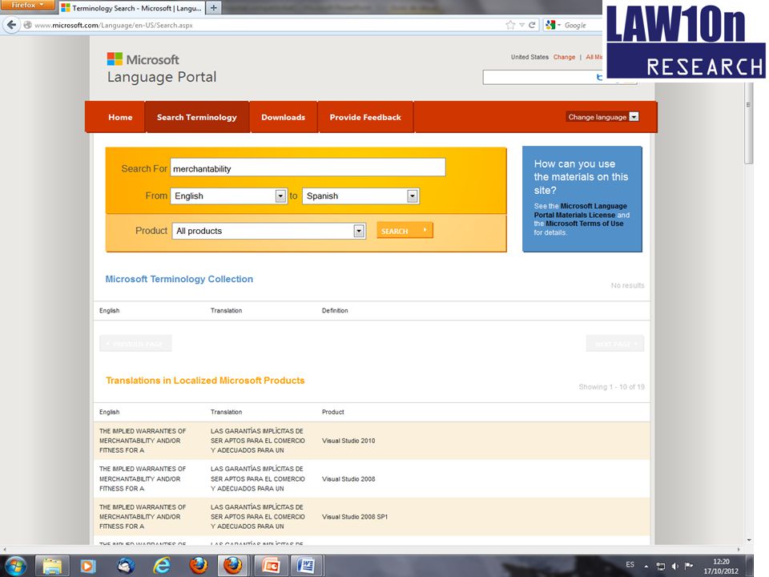Image resolution: width=769 pixels, height=577 pixels.
Task: Click the Firefox browser back arrow
Action: pos(11,25)
